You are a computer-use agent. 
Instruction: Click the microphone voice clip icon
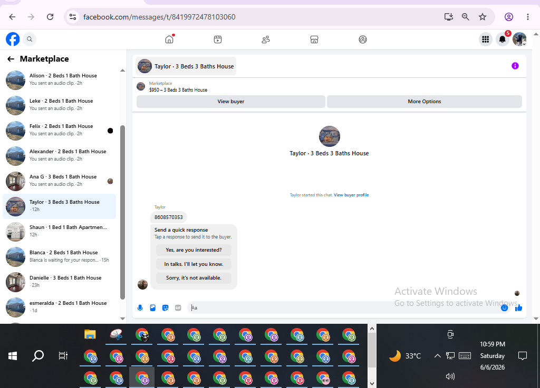(x=140, y=308)
